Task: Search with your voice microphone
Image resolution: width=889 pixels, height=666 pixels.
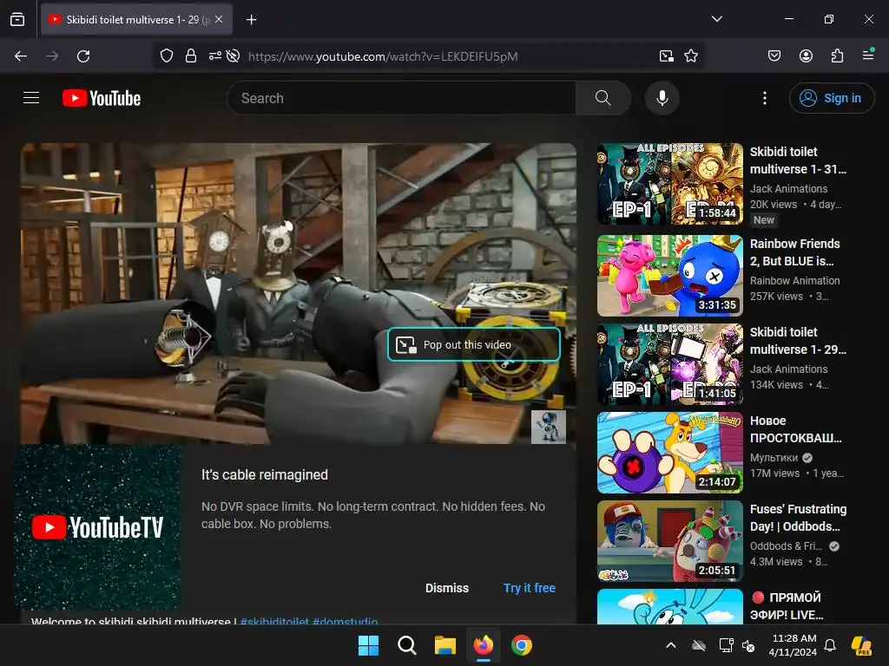Action: pos(662,98)
